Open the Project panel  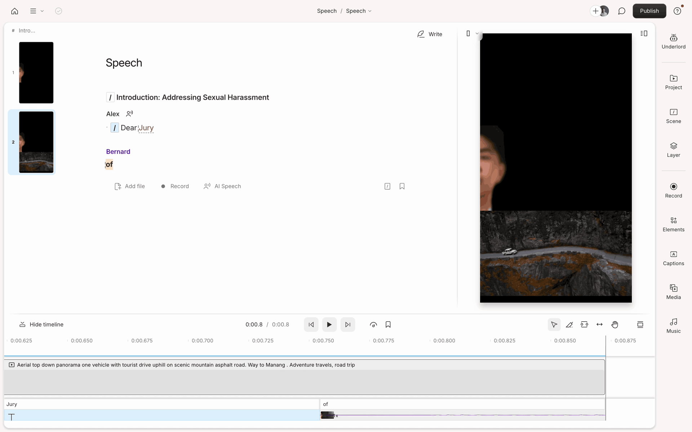(x=673, y=82)
